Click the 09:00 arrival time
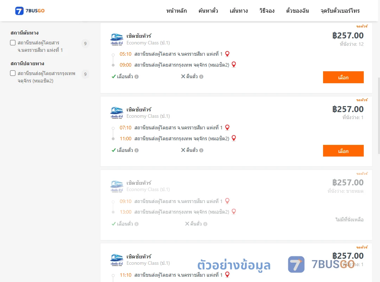The image size is (380, 282). [126, 65]
